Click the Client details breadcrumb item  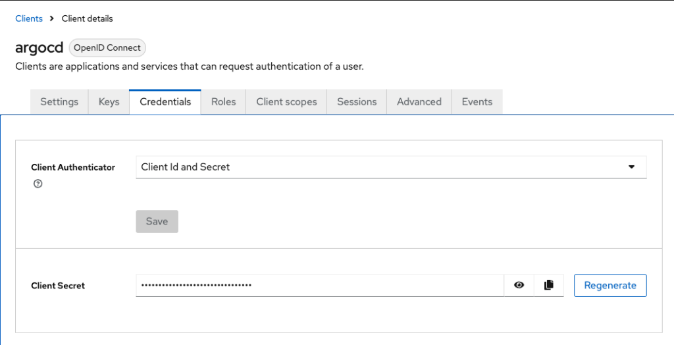click(x=87, y=18)
